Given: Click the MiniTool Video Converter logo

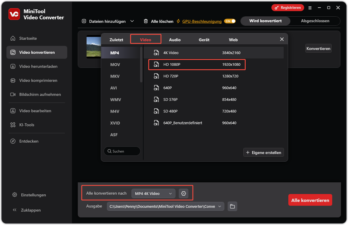Looking at the screenshot, I should click(14, 14).
